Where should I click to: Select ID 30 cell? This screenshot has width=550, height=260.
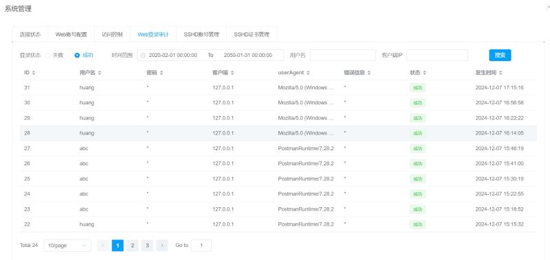[27, 103]
